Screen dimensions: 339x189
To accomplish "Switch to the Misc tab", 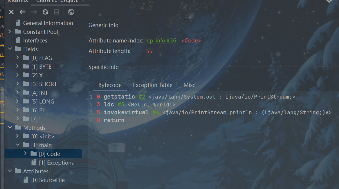I will pyautogui.click(x=189, y=85).
